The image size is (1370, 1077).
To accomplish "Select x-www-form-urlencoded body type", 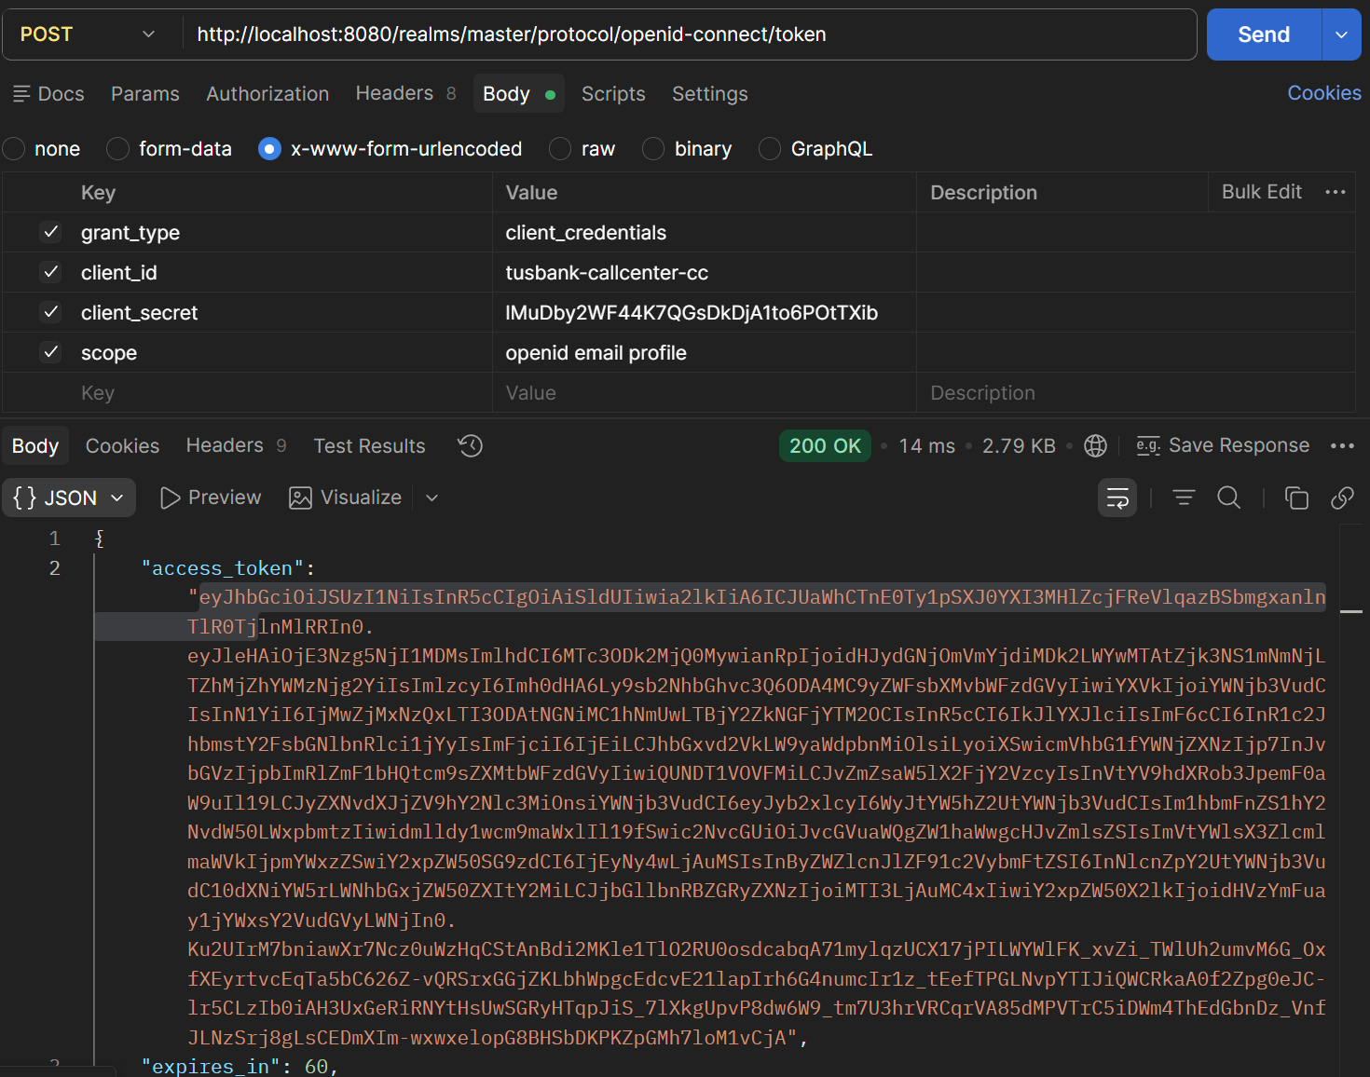I will click(x=269, y=149).
